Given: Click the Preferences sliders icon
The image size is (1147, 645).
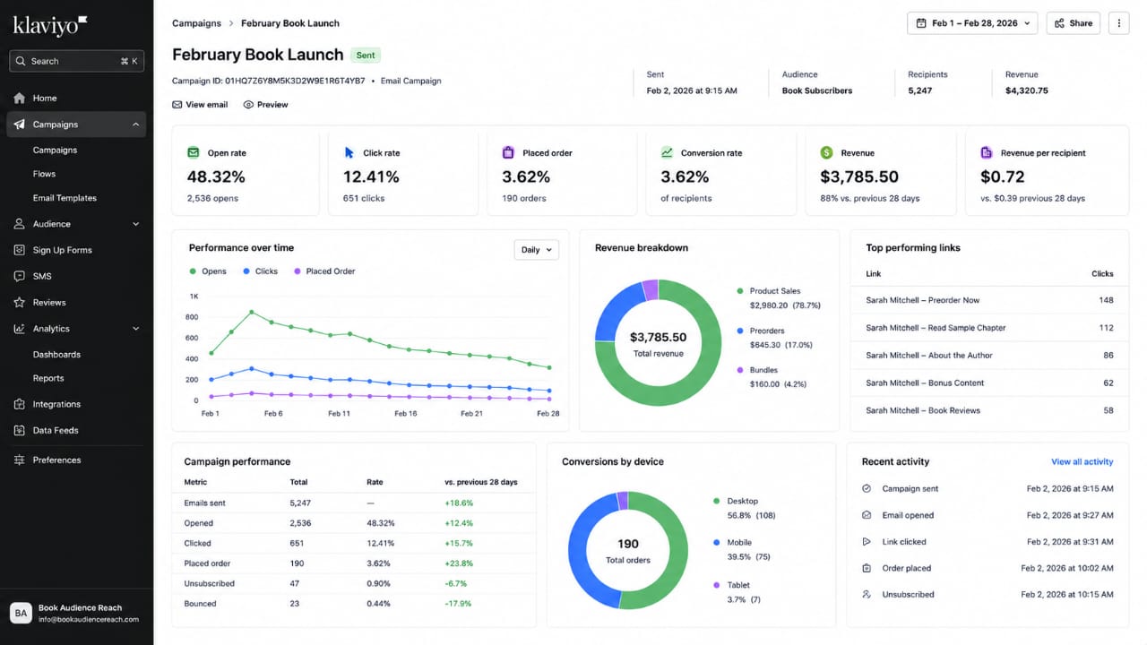Looking at the screenshot, I should pyautogui.click(x=19, y=460).
